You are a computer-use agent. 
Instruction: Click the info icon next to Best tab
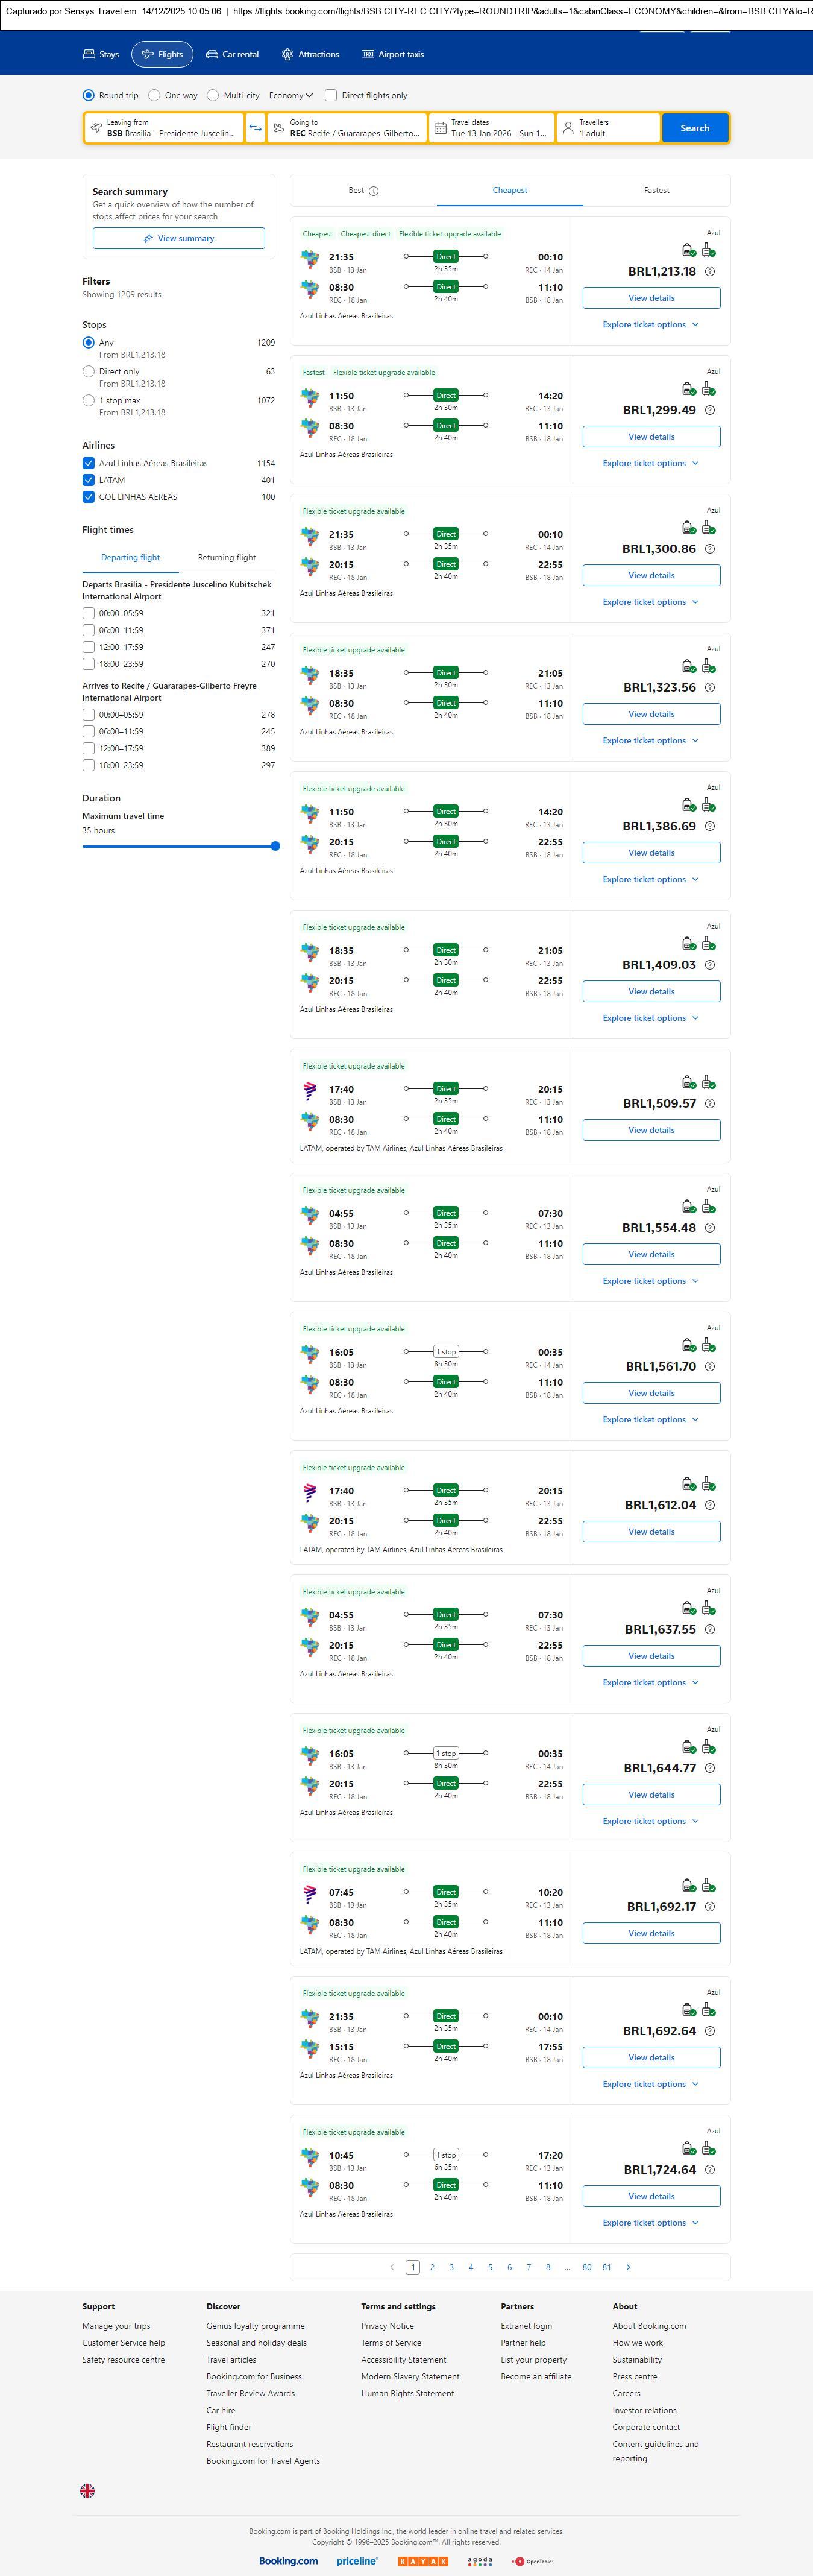pos(374,191)
